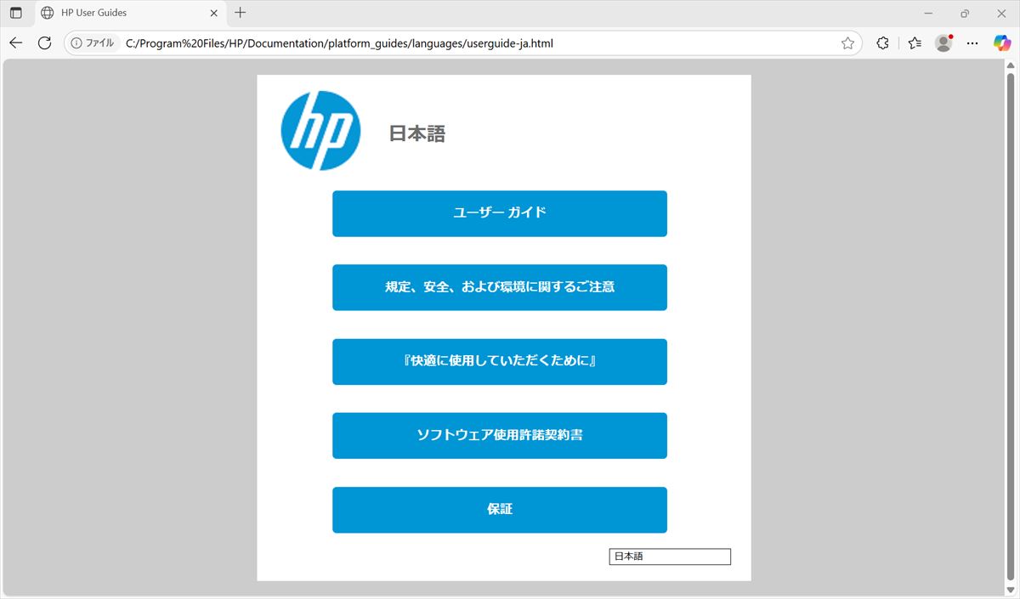Image resolution: width=1020 pixels, height=599 pixels.
Task: Open the 日本語 language dropdown
Action: (x=670, y=557)
